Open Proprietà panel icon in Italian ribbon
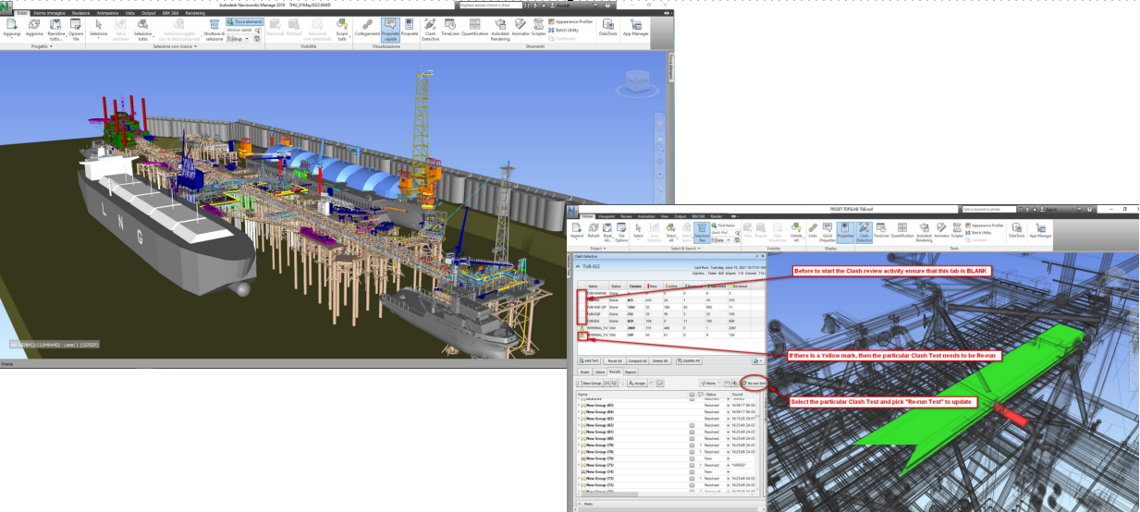This screenshot has height=512, width=1140. point(410,27)
